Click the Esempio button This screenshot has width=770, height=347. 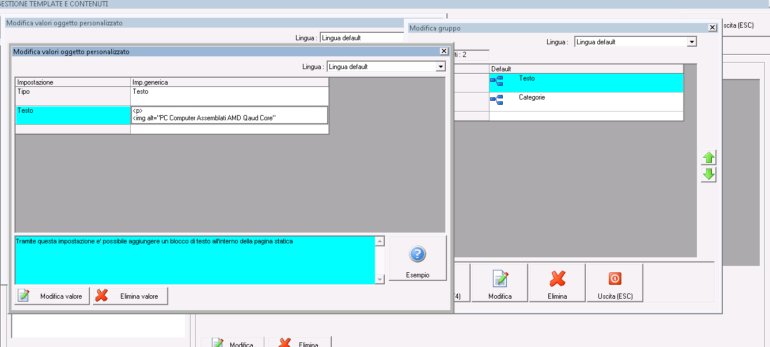click(x=417, y=258)
